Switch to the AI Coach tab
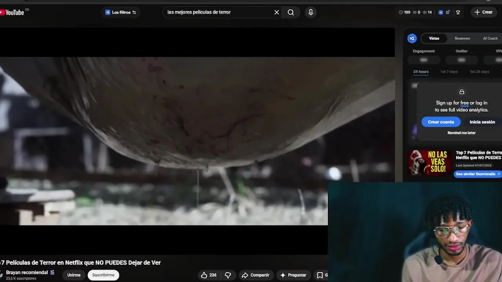Screen dimensions: 502x282 point(490,38)
